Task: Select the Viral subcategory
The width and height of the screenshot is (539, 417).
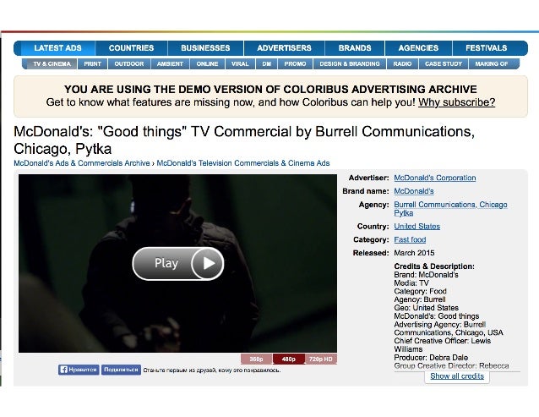Action: (240, 64)
